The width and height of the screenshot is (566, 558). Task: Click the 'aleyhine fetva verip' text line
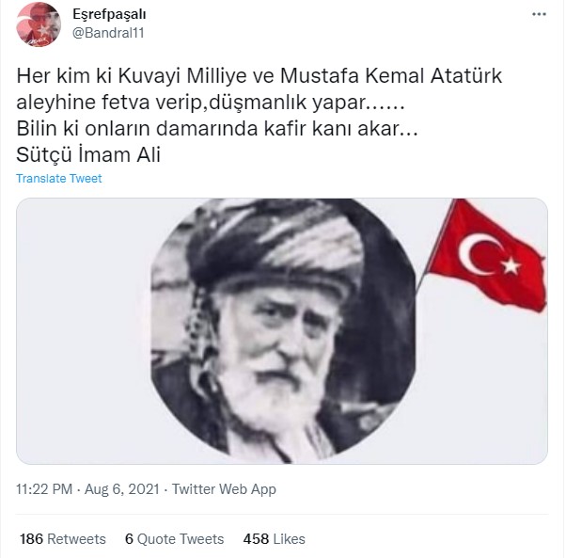[x=211, y=103]
